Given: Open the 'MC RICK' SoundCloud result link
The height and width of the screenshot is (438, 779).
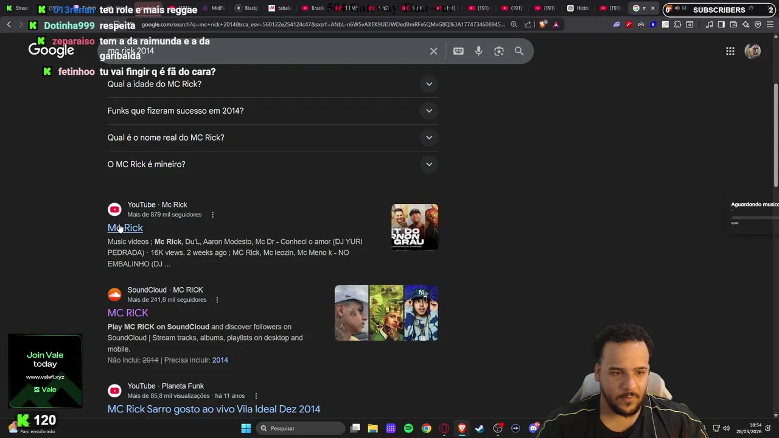Looking at the screenshot, I should pyautogui.click(x=128, y=313).
